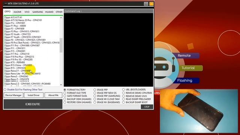Select Oppo F9 Pro (Test Point) entry
Image resolution: width=240 pixels, height=135 pixels.
32,43
